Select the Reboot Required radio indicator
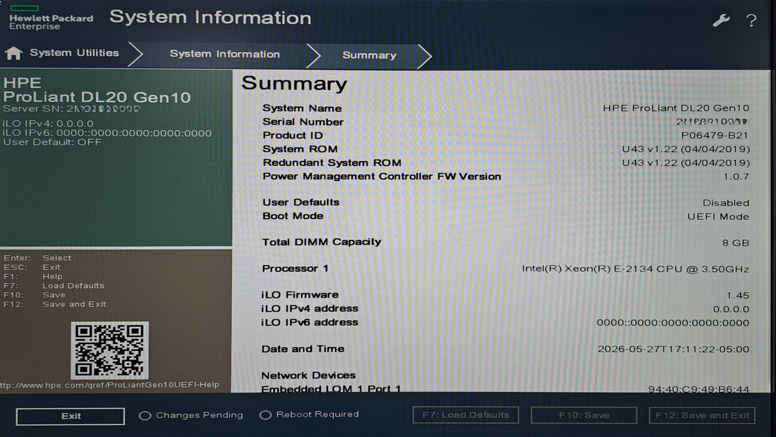 point(265,415)
